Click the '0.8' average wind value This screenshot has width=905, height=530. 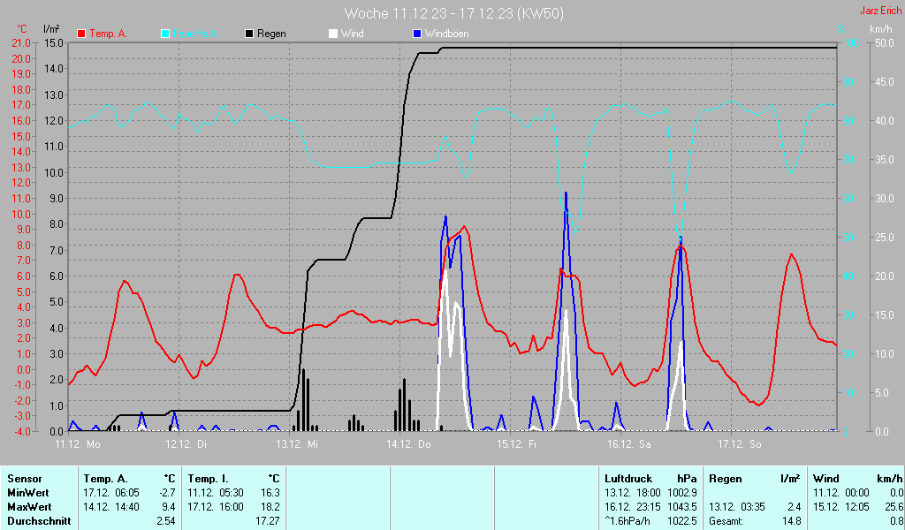point(897,521)
